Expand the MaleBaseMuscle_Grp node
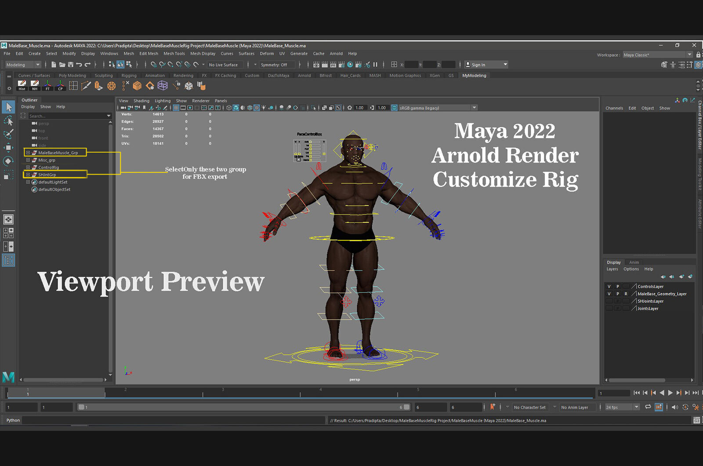This screenshot has height=466, width=703. click(x=28, y=153)
